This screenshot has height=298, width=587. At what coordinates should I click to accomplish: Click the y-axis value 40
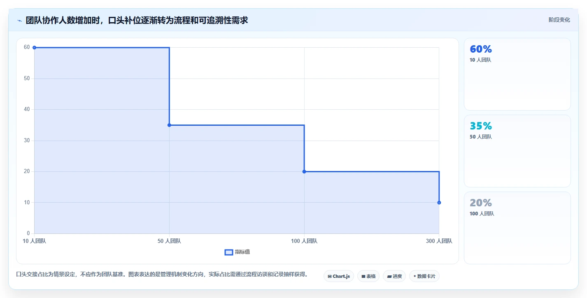click(x=27, y=109)
